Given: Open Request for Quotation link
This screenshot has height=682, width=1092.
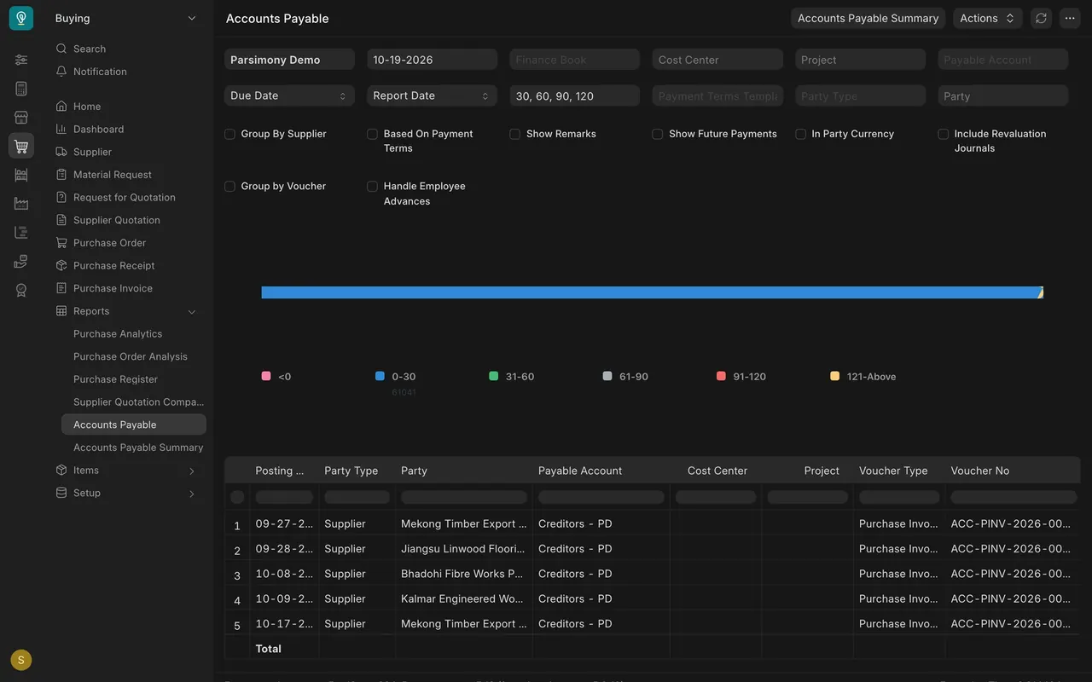Looking at the screenshot, I should (x=125, y=197).
